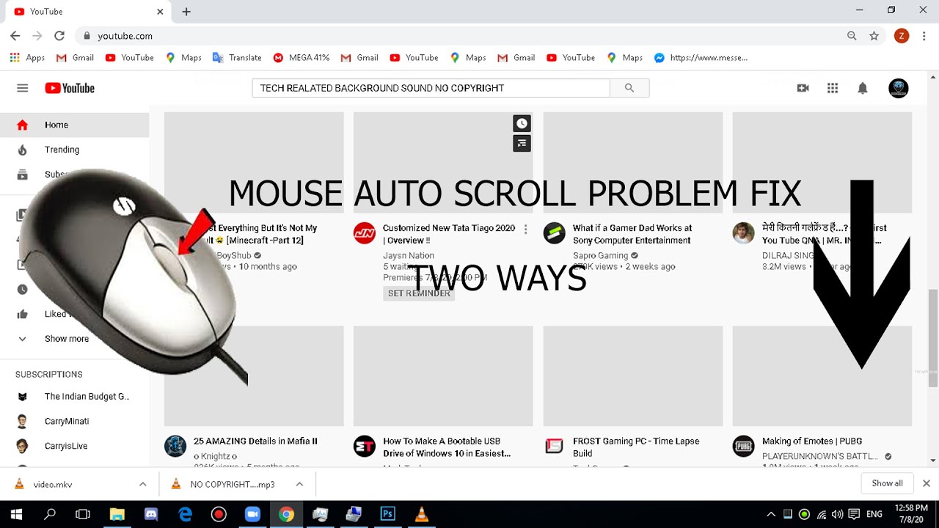
Task: Go back with the browser back arrow
Action: click(x=15, y=36)
